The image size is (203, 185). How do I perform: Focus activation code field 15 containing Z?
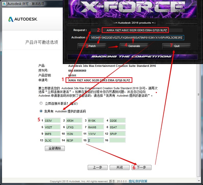pyautogui.click(x=96, y=140)
